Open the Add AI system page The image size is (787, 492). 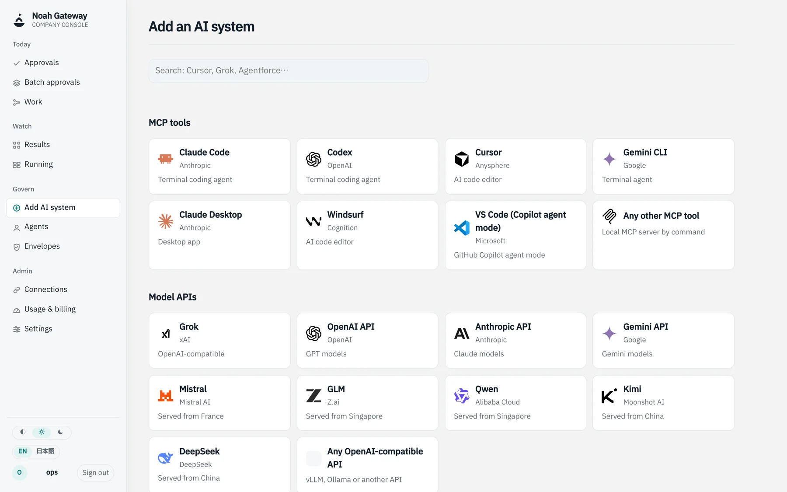[63, 208]
